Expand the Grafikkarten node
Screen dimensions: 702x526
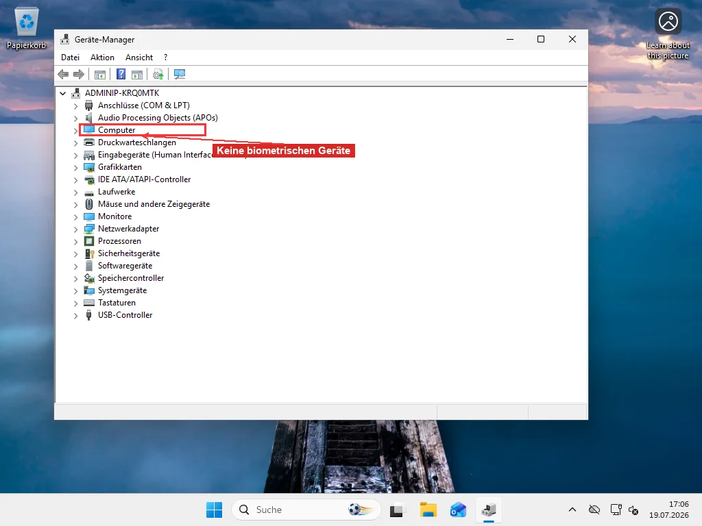(x=75, y=167)
